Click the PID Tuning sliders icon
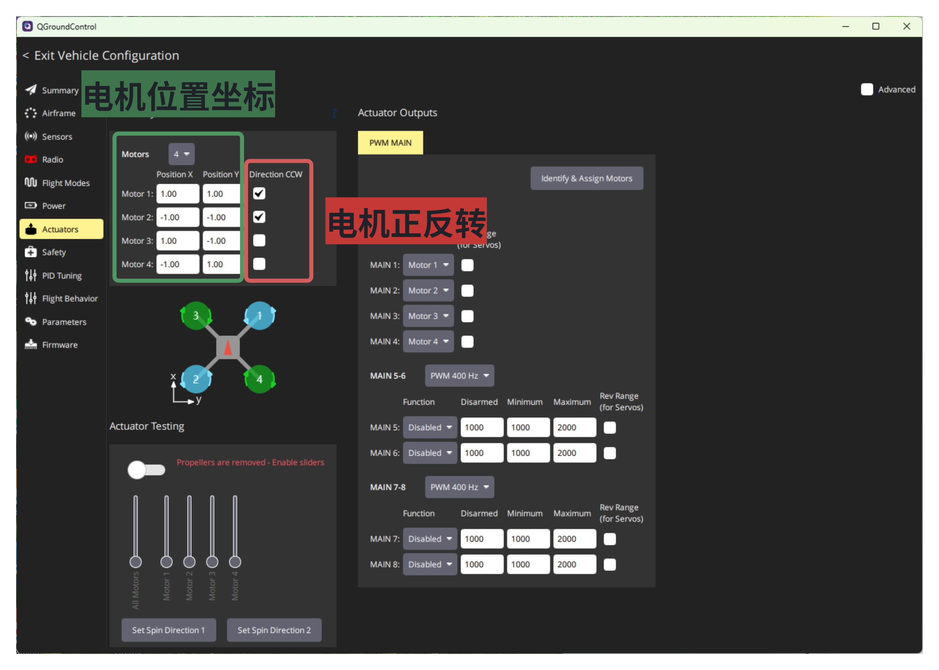The height and width of the screenshot is (670, 939). pyautogui.click(x=31, y=275)
